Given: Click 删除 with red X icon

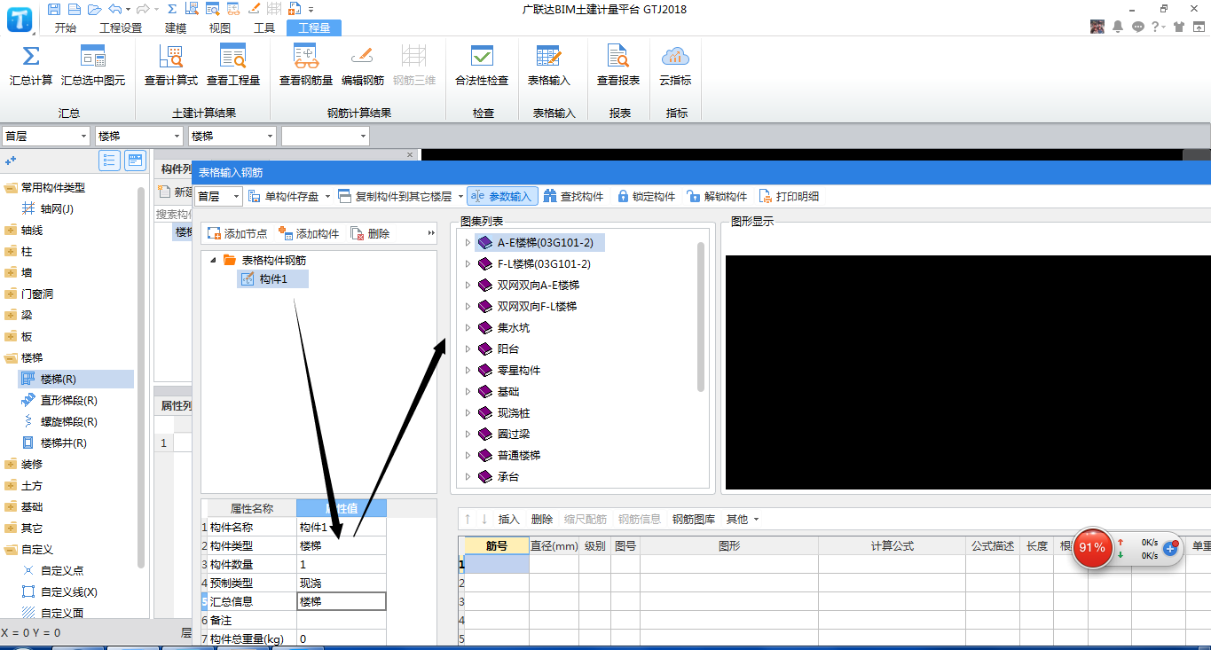Looking at the screenshot, I should pos(370,233).
